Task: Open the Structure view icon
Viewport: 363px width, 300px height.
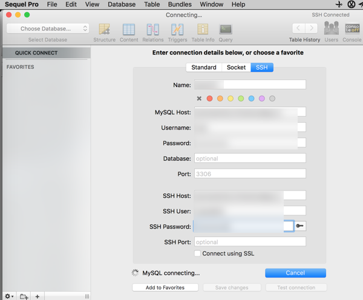Action: 105,30
